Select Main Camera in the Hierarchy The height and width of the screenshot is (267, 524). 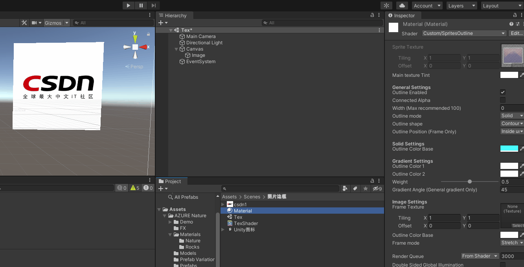pyautogui.click(x=201, y=36)
